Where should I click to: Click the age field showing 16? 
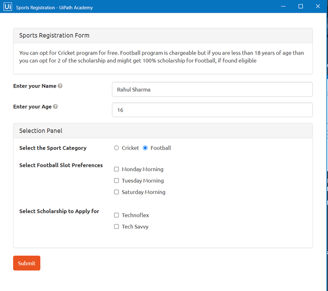pyautogui.click(x=212, y=110)
